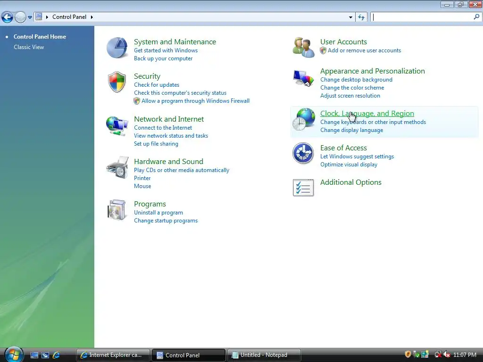
Task: Click the network disconnected tray icon
Action: [x=438, y=354]
